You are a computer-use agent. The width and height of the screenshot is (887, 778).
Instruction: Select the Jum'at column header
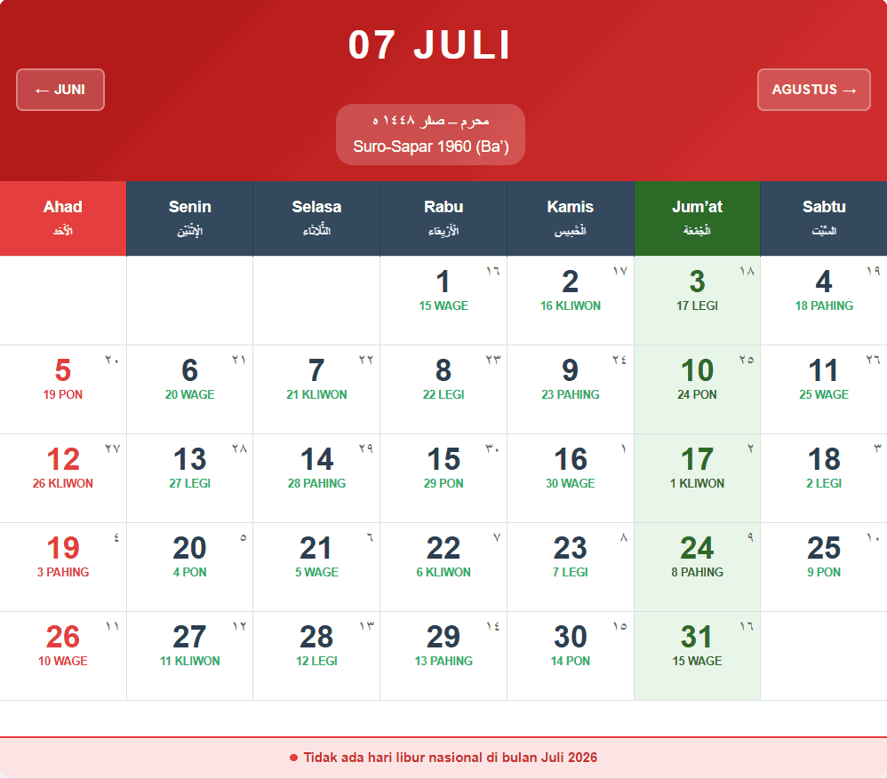pos(697,218)
